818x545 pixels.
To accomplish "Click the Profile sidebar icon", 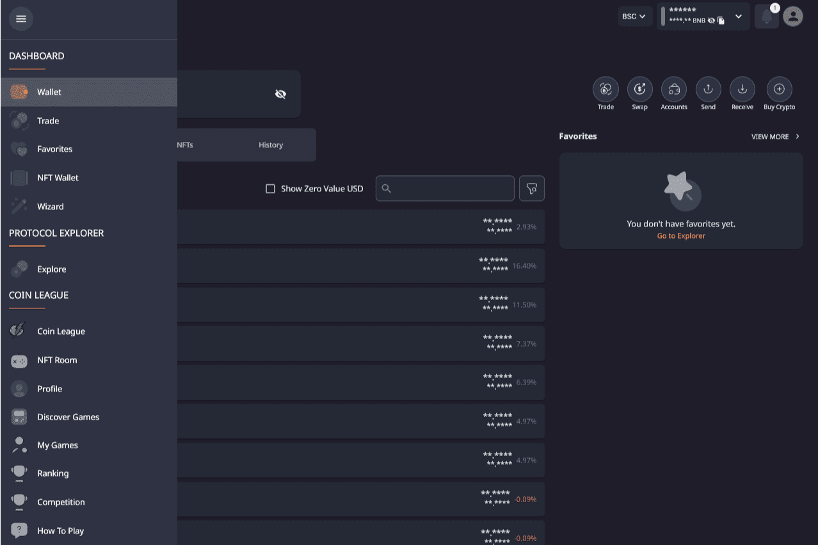I will tap(19, 389).
